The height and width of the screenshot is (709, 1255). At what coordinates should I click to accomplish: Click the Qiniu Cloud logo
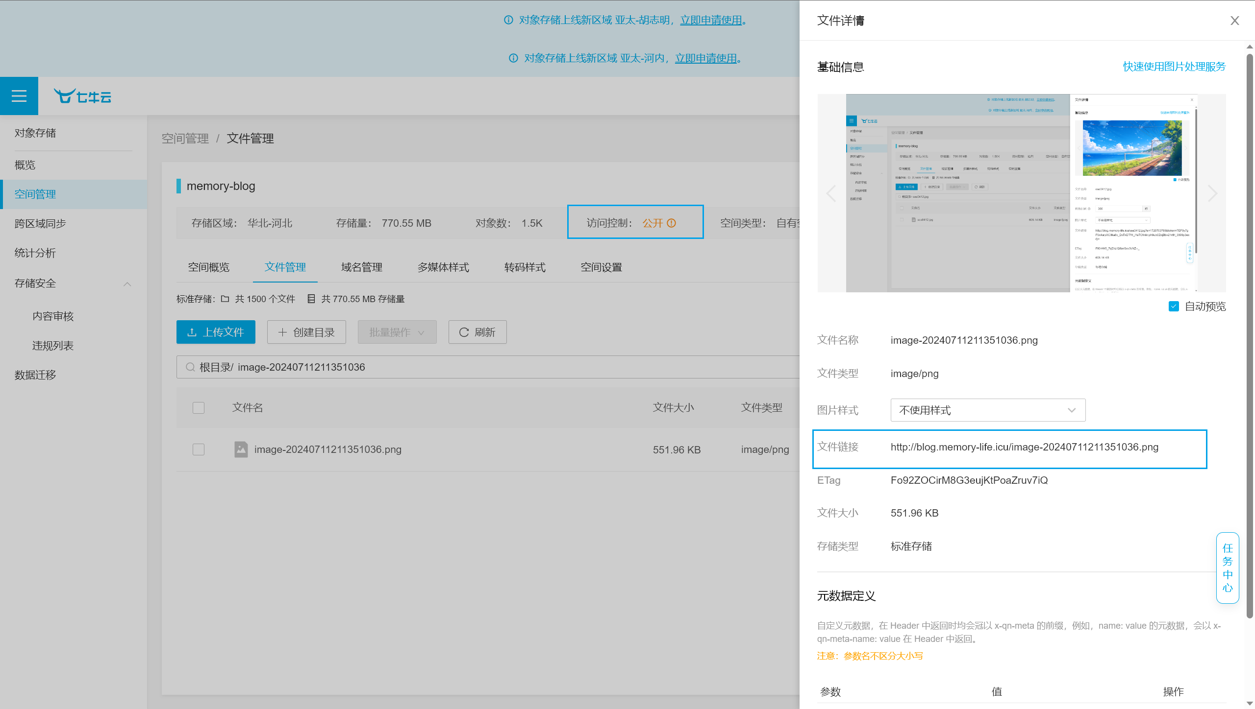[82, 96]
